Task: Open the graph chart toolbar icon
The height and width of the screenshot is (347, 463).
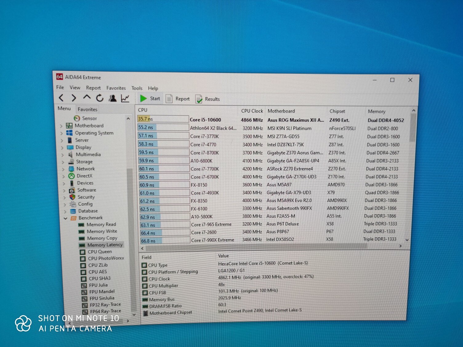Action: pos(125,98)
